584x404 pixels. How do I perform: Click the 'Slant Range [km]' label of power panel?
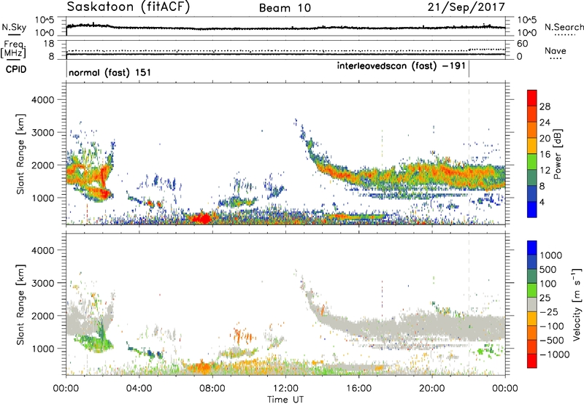[x=20, y=154]
